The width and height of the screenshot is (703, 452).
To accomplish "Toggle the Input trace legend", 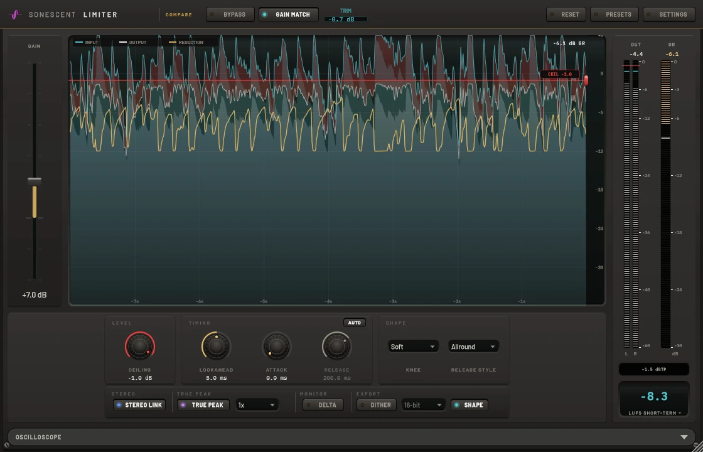I will coord(87,42).
